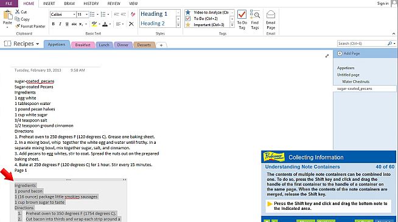Apply italic formatting
The width and height of the screenshot is (398, 222).
tap(60, 24)
